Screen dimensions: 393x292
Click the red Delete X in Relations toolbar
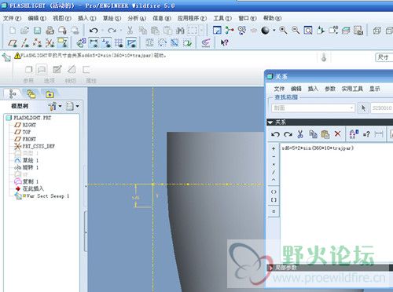(338, 134)
